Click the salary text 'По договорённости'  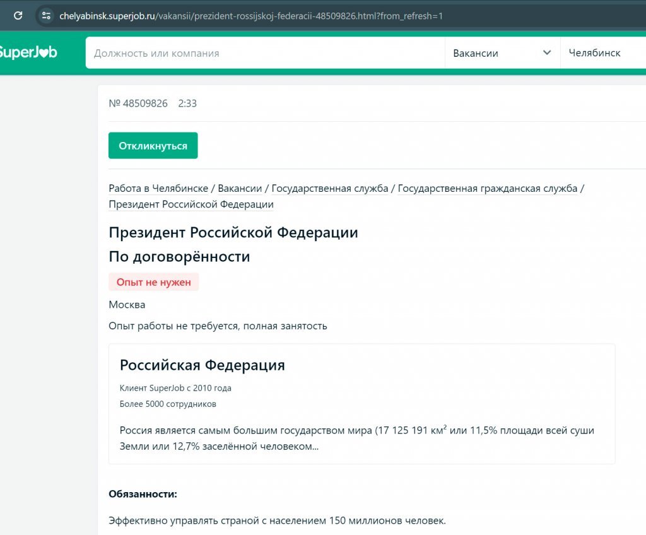179,257
